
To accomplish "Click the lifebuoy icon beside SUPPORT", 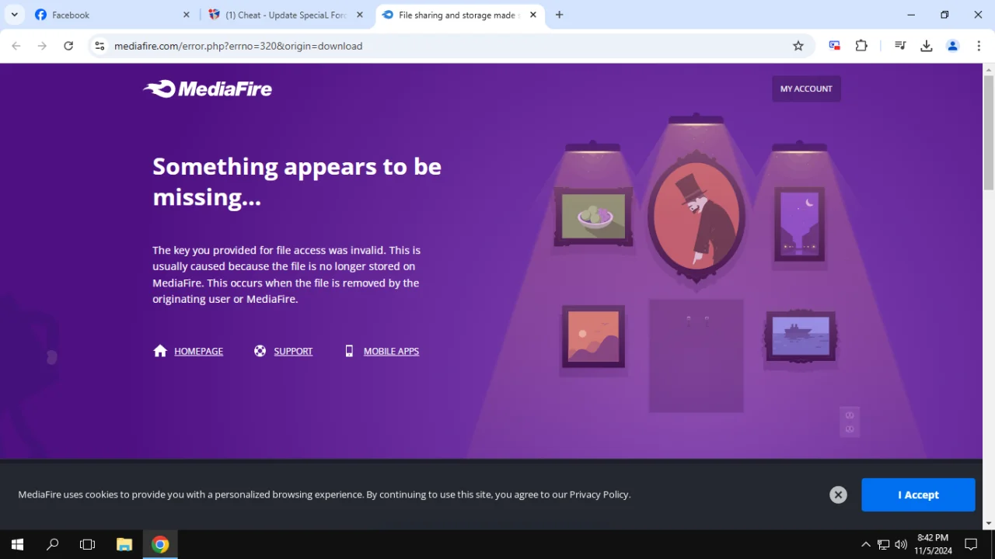I will [x=260, y=351].
